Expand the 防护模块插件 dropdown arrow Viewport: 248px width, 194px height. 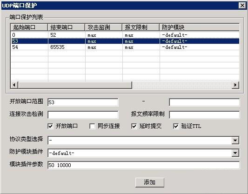[x=235, y=153]
